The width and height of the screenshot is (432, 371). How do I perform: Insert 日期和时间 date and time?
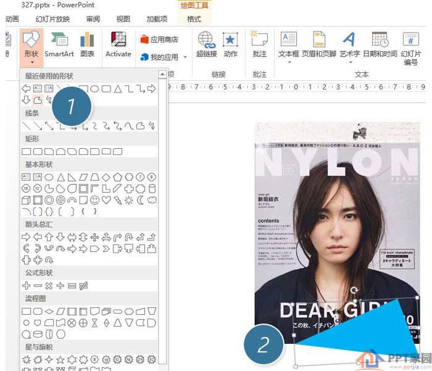[380, 44]
